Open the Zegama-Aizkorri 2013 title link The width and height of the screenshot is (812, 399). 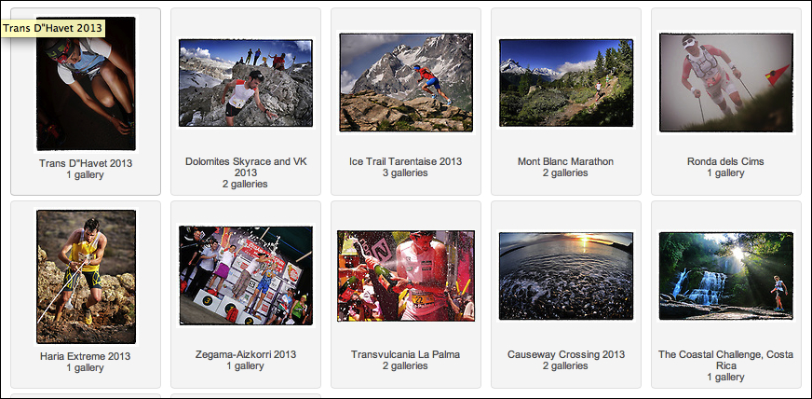[x=246, y=355]
